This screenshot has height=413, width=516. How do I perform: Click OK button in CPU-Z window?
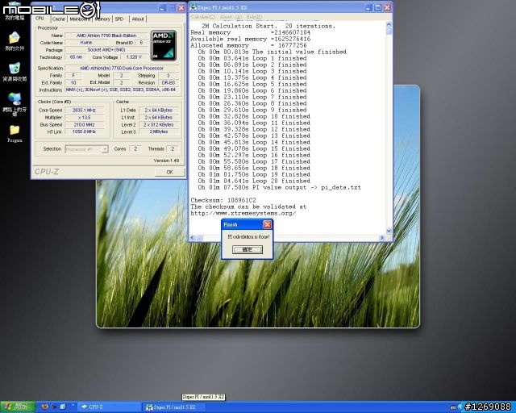click(x=169, y=172)
